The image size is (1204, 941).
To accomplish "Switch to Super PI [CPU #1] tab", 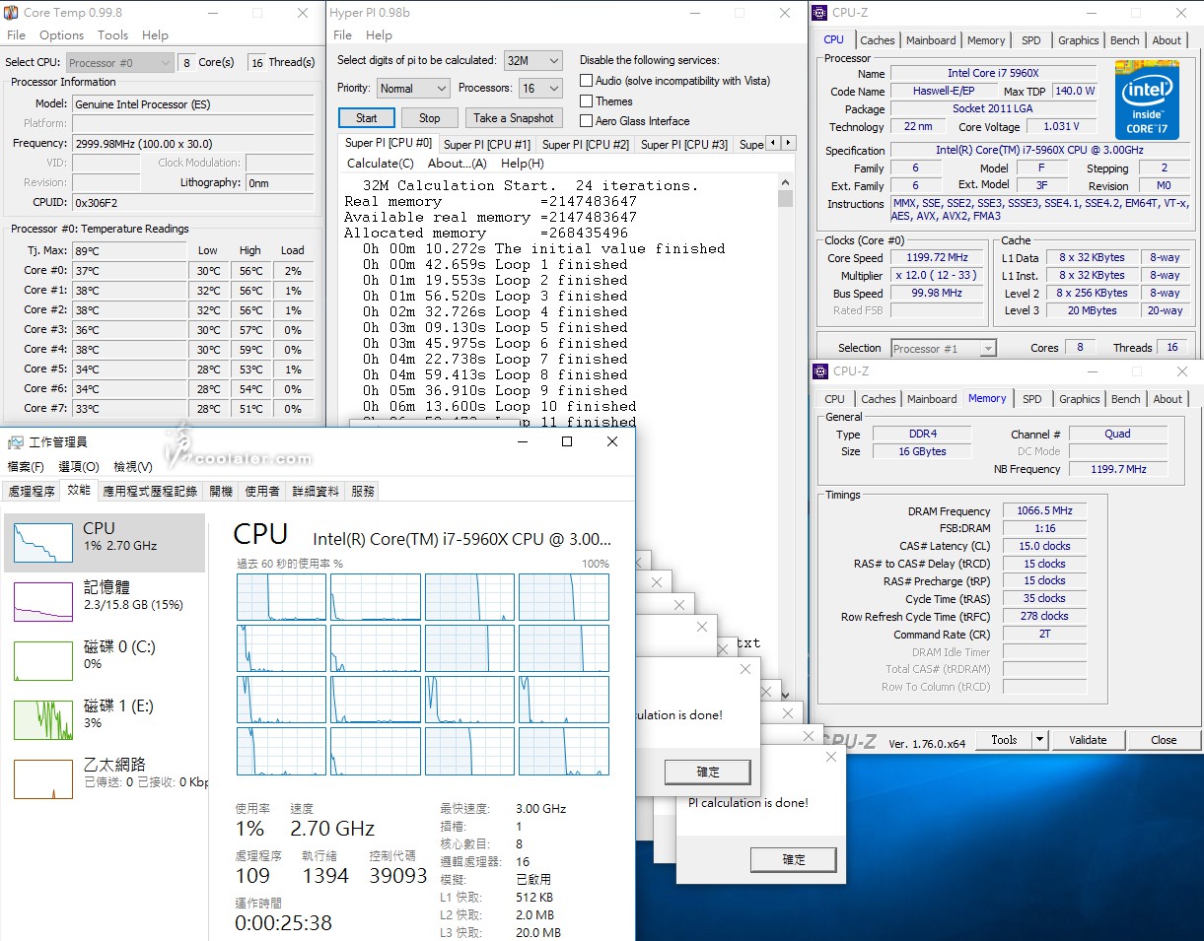I will (x=487, y=144).
